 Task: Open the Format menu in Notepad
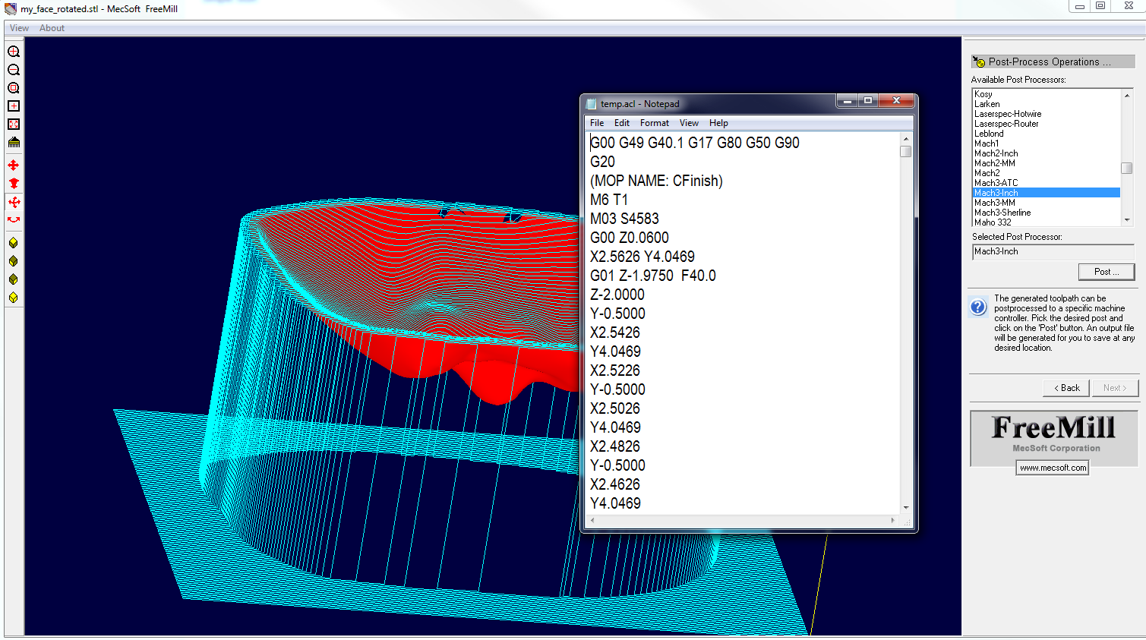pos(655,123)
